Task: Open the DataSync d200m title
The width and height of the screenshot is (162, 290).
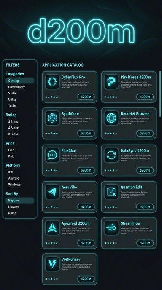Action: coord(135,150)
